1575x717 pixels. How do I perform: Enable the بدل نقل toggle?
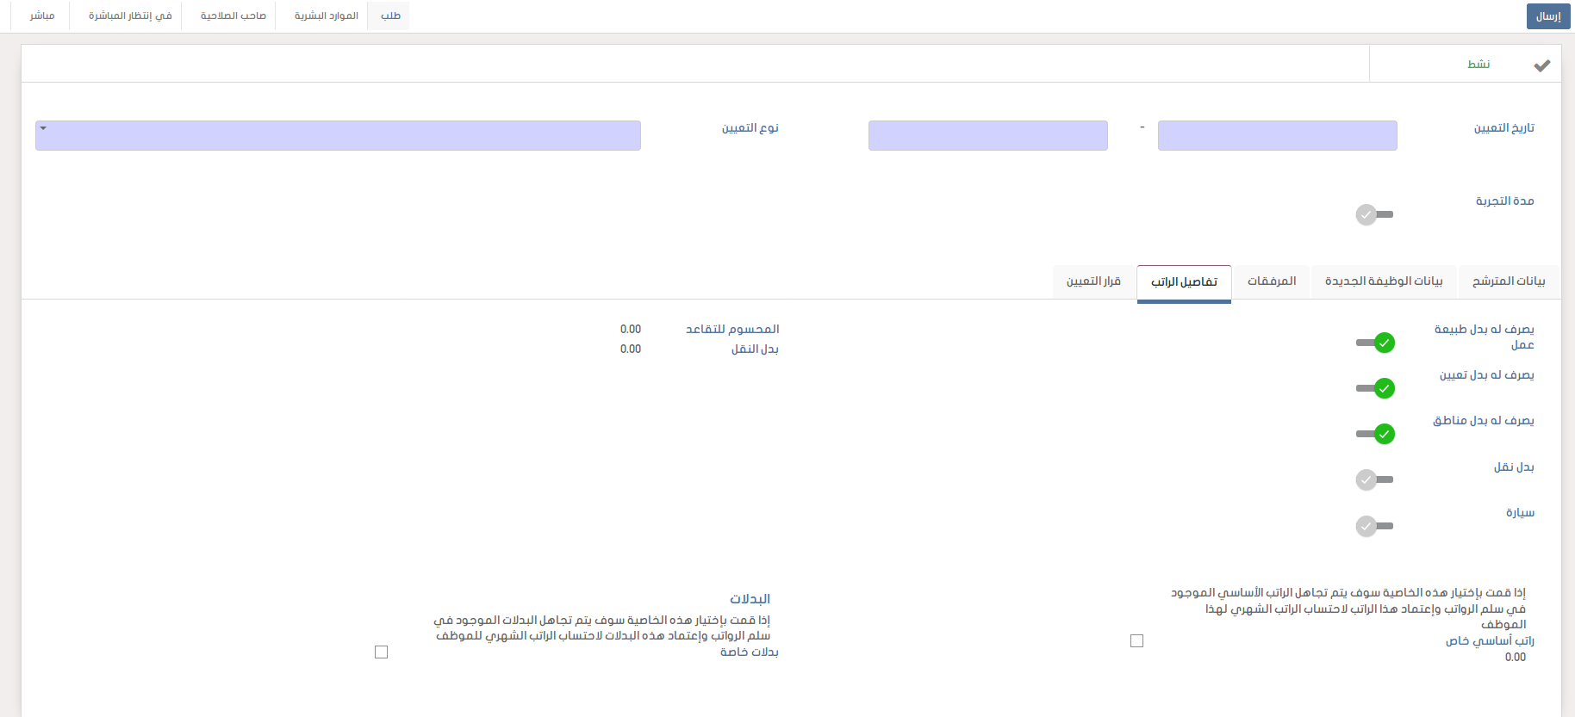pyautogui.click(x=1373, y=479)
